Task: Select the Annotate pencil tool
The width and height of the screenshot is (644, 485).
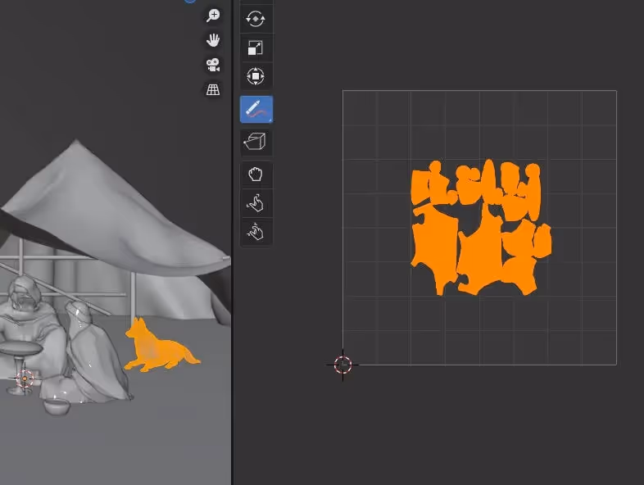Action: [x=256, y=109]
